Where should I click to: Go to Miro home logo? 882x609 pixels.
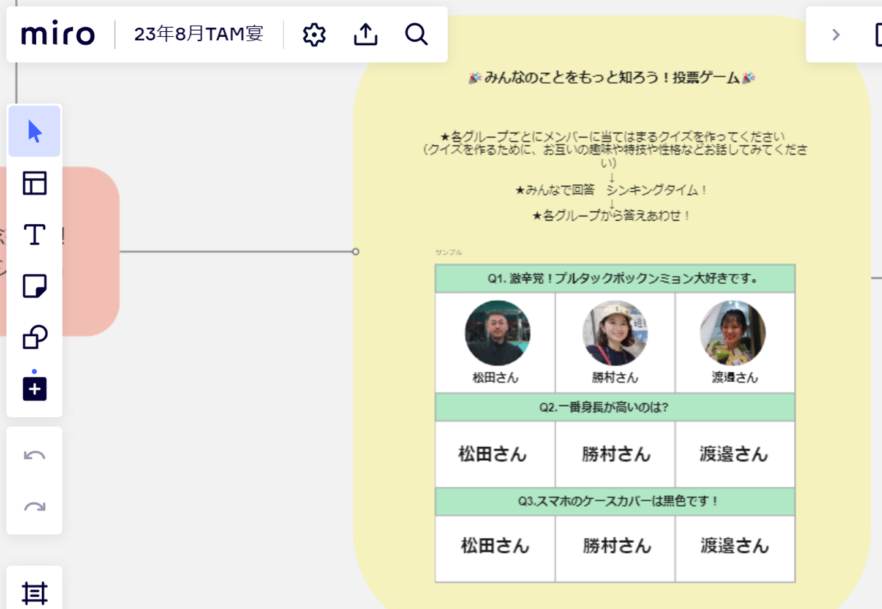(x=58, y=34)
